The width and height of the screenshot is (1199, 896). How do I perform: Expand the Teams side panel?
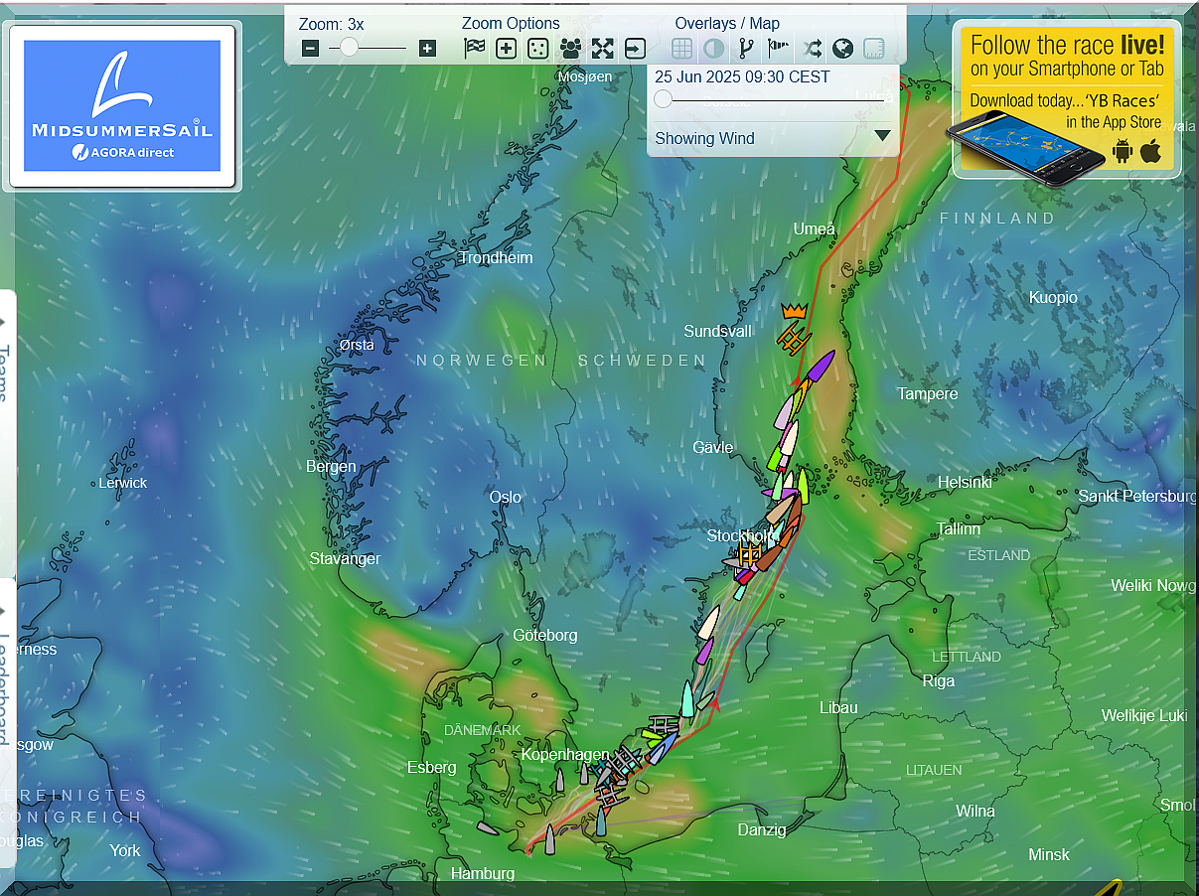[5, 368]
